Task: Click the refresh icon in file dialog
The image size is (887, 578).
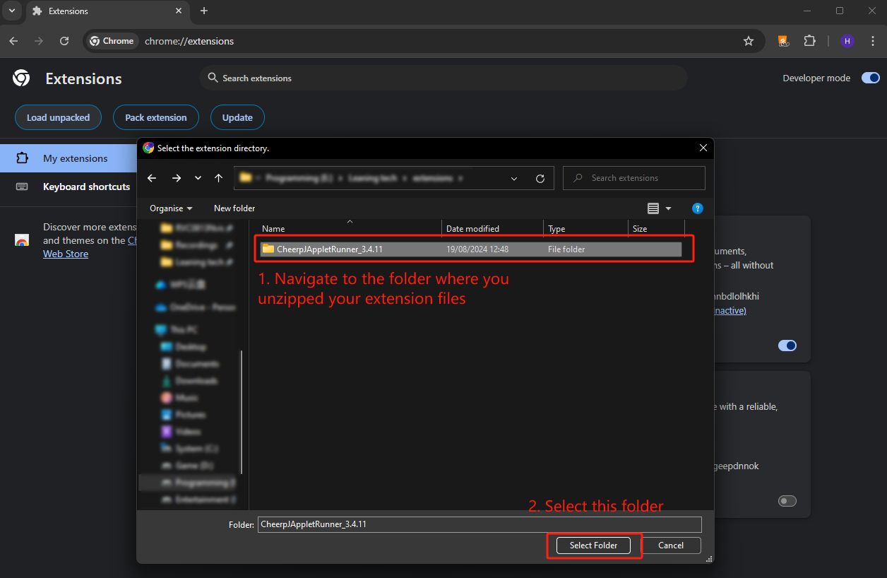Action: point(540,178)
